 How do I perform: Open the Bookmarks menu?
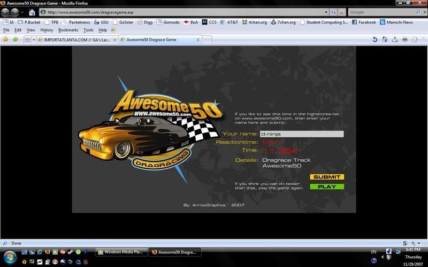coord(68,30)
